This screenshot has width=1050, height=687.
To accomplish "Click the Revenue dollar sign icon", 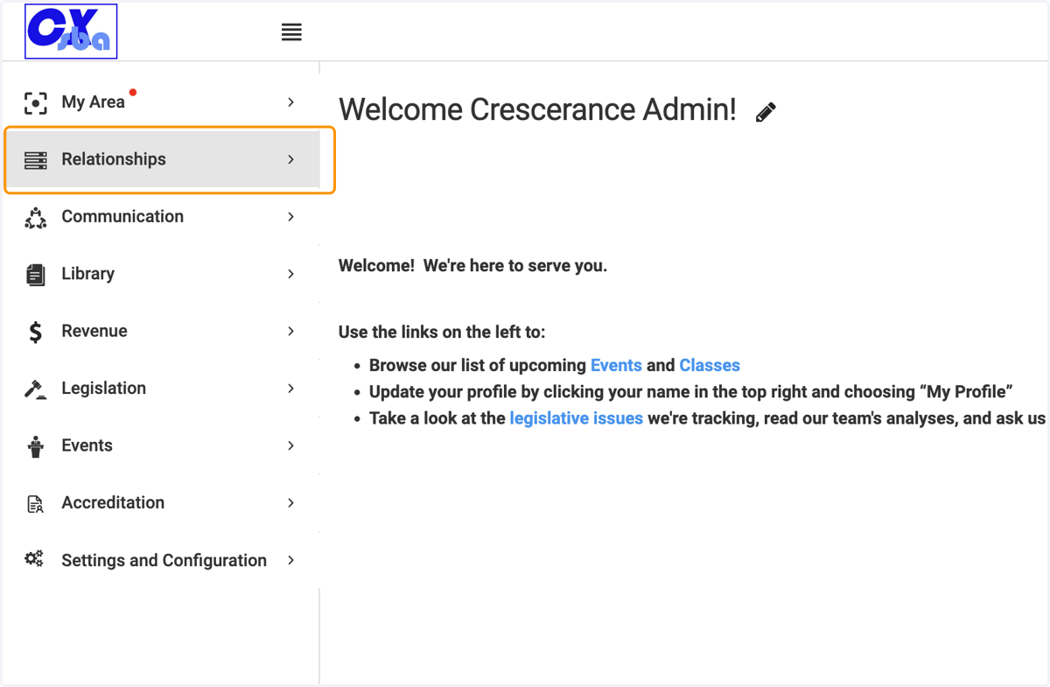I will click(35, 332).
